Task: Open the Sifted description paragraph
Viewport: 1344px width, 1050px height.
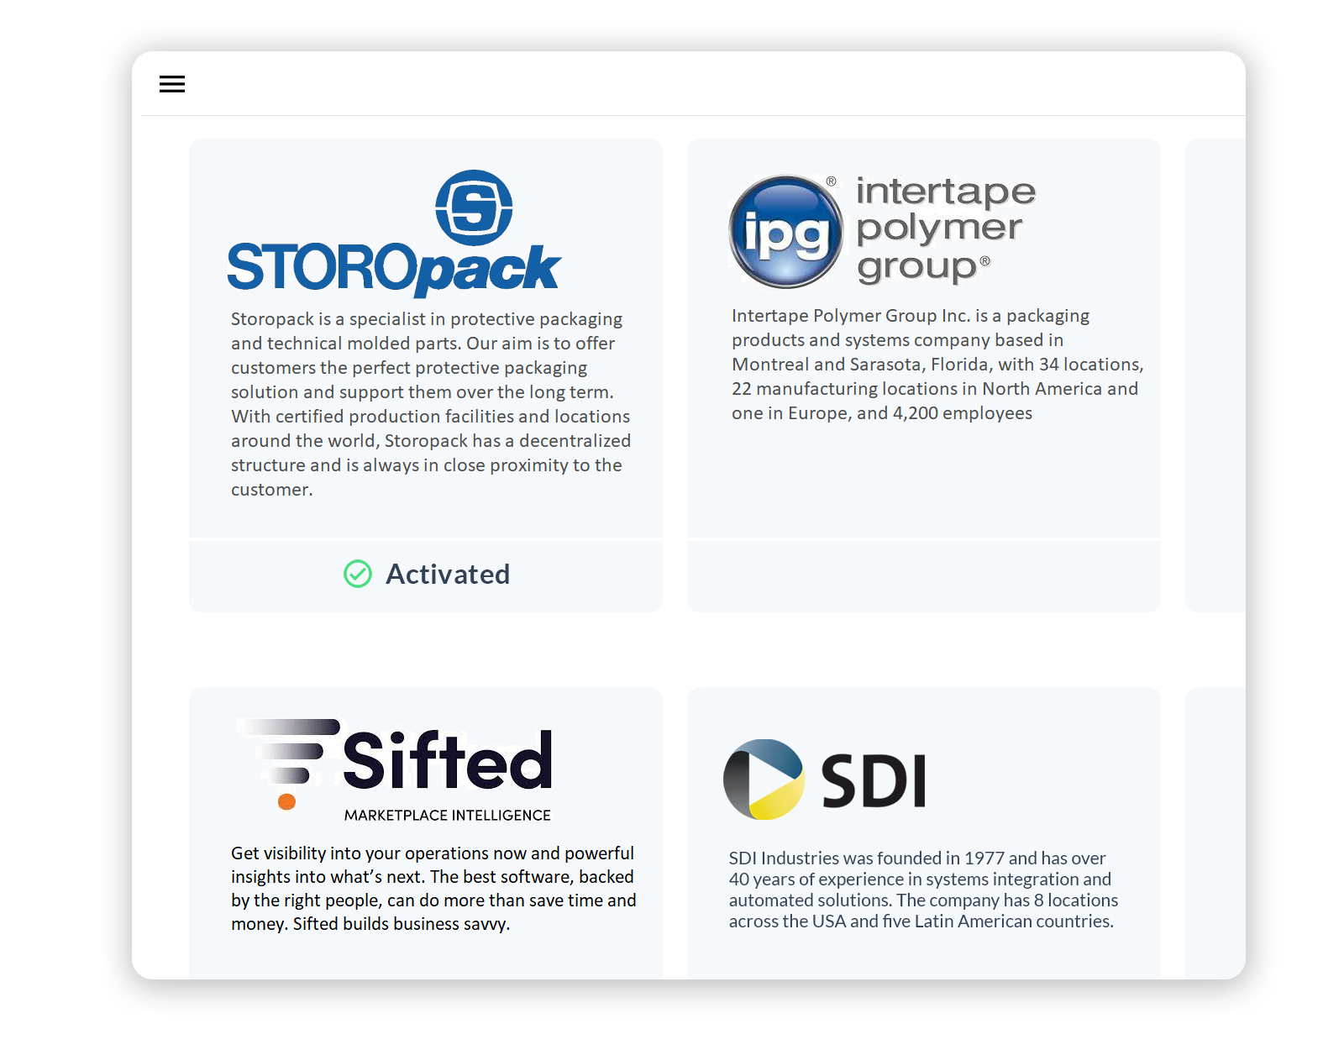Action: click(x=433, y=889)
